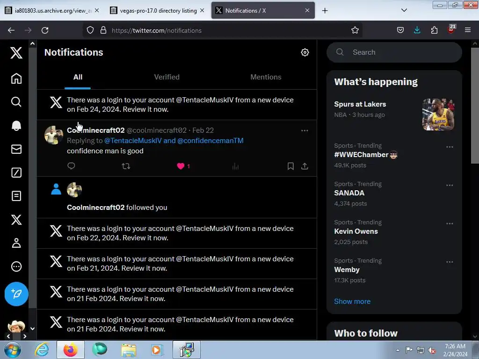This screenshot has width=479, height=359.
Task: Open the X logo home link in sidebar top
Action: click(x=16, y=52)
